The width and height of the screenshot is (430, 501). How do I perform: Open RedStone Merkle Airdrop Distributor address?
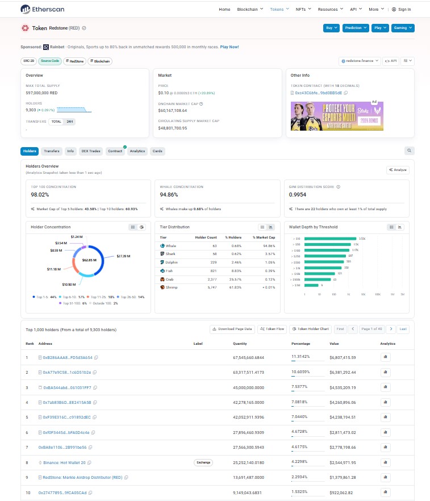[82, 478]
